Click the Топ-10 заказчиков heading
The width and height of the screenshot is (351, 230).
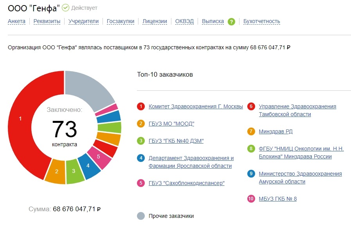(165, 74)
